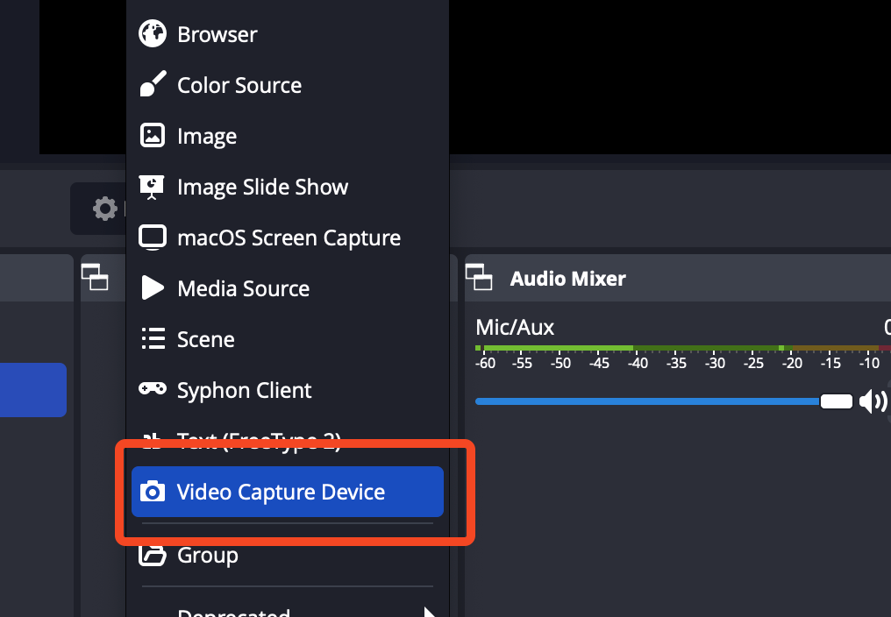Click the Video Capture Device camera icon
891x617 pixels.
[x=153, y=492]
